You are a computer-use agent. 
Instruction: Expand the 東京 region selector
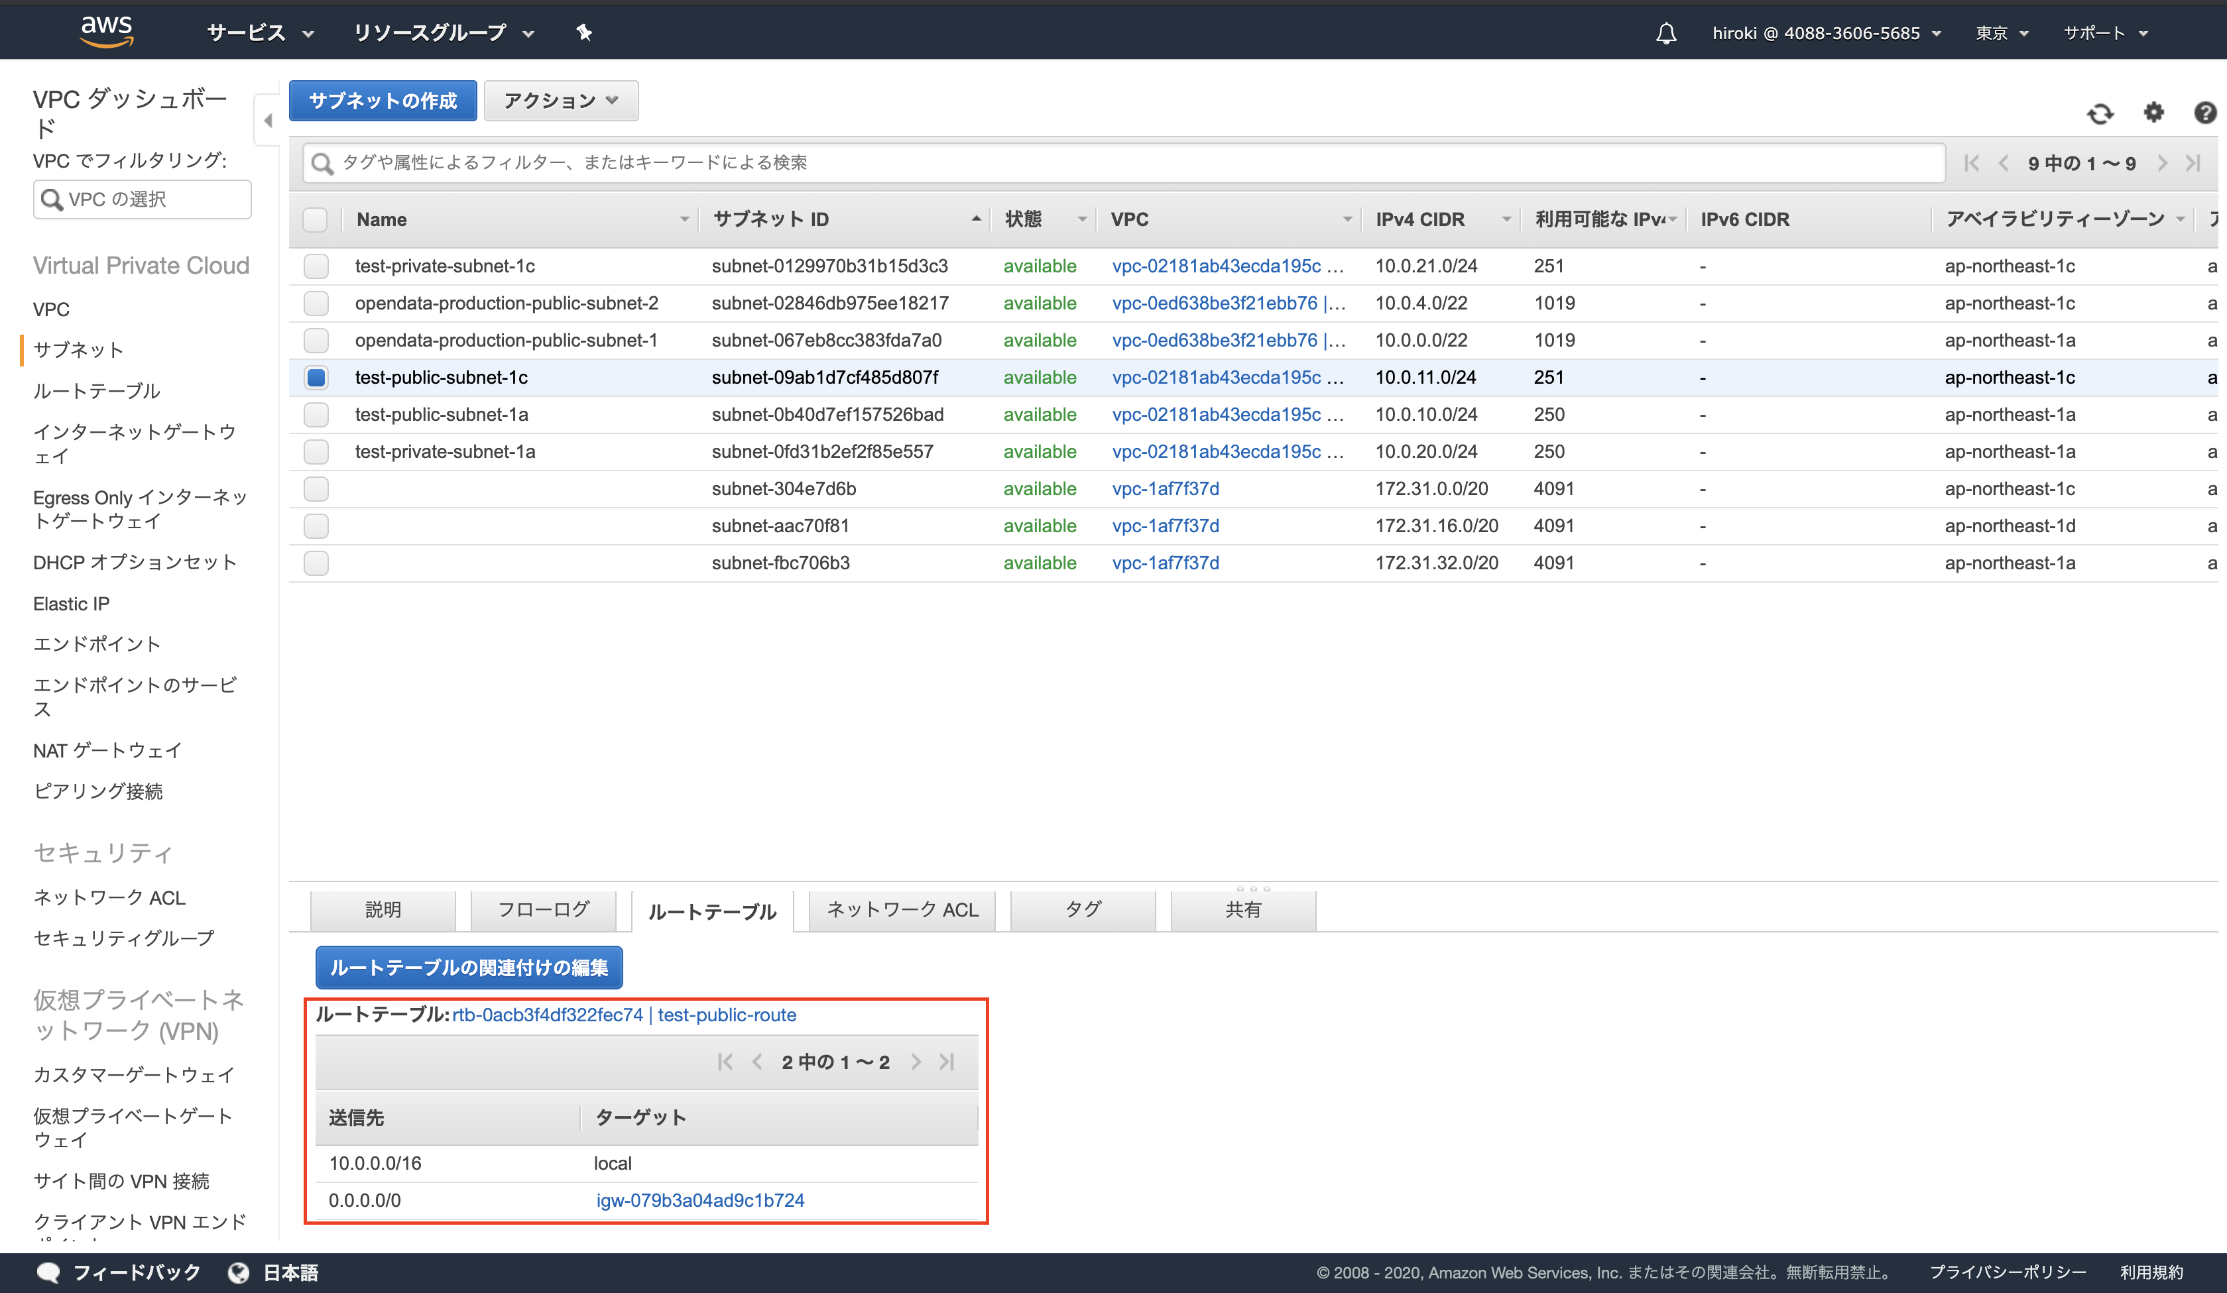pos(2001,32)
